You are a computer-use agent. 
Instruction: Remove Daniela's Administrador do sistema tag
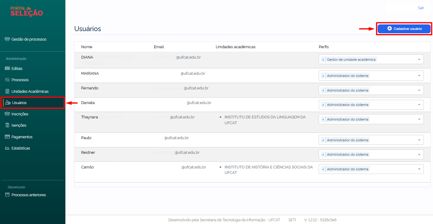pyautogui.click(x=323, y=105)
